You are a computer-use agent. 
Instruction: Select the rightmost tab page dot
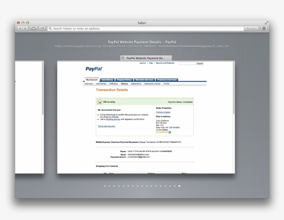[179, 186]
